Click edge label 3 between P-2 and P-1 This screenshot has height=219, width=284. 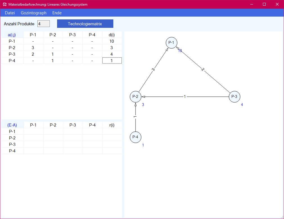(x=153, y=69)
